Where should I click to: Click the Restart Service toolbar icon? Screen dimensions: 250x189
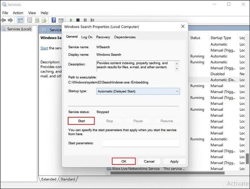coord(92,20)
